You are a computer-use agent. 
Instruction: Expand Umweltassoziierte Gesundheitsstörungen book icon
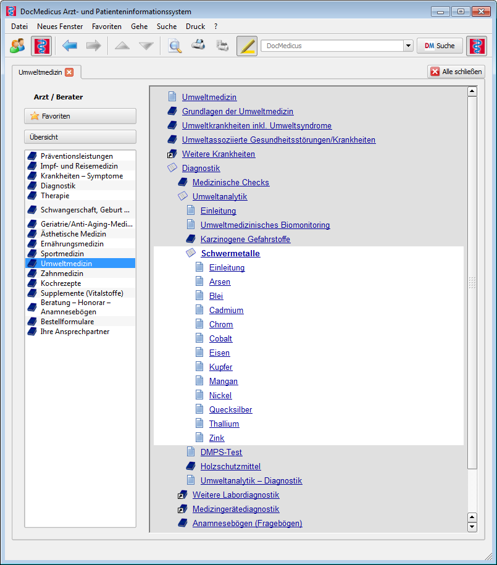172,140
